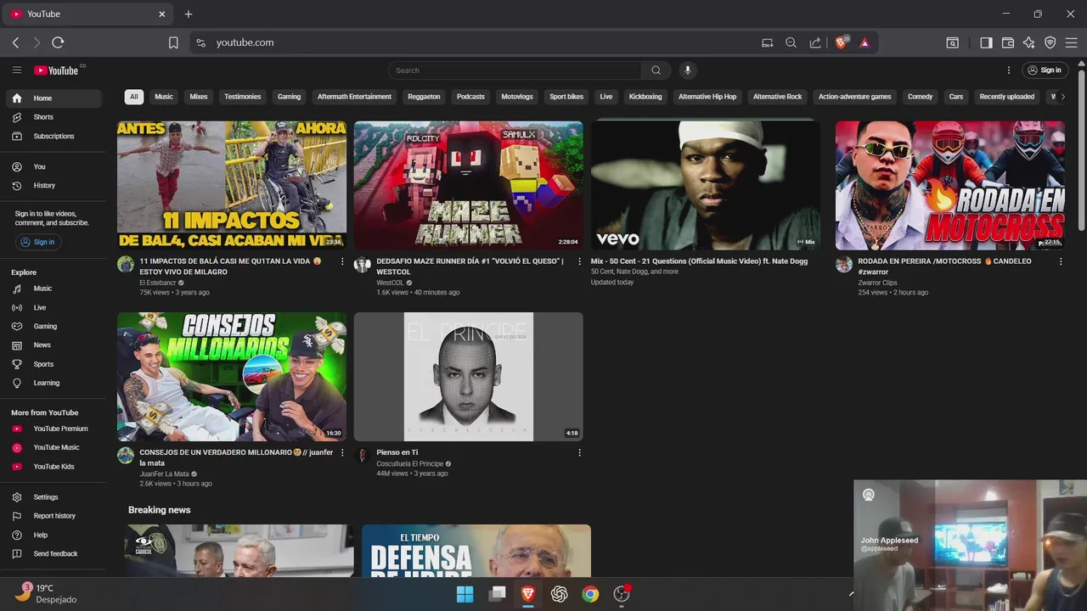
Task: Start voice search with microphone icon
Action: 688,70
